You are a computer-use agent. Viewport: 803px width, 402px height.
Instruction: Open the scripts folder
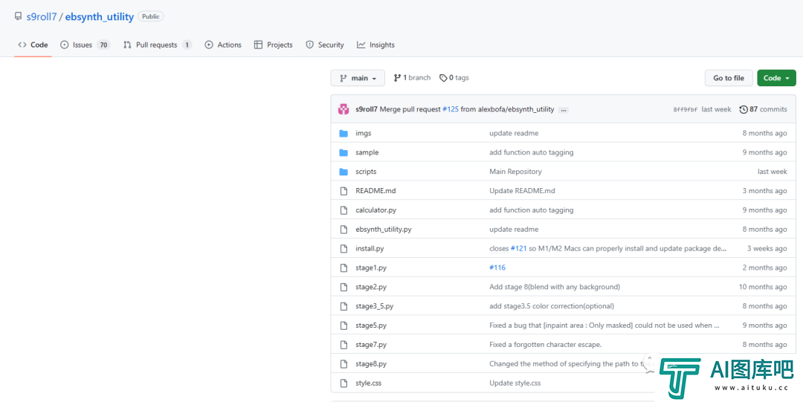(366, 172)
